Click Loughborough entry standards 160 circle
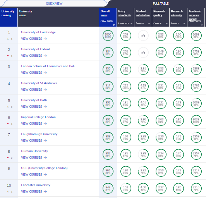This screenshot has height=198, width=206. (125, 137)
